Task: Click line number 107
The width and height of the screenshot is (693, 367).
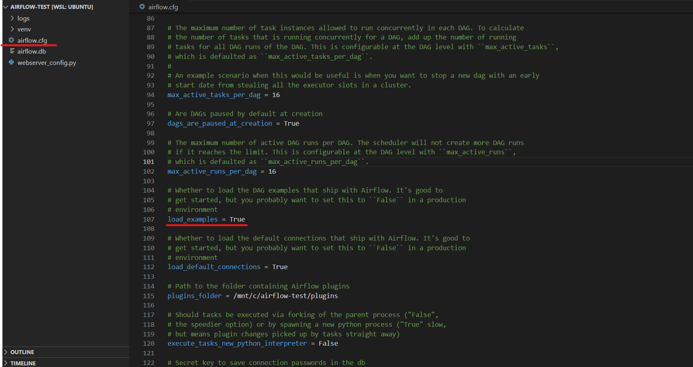Action: (149, 219)
